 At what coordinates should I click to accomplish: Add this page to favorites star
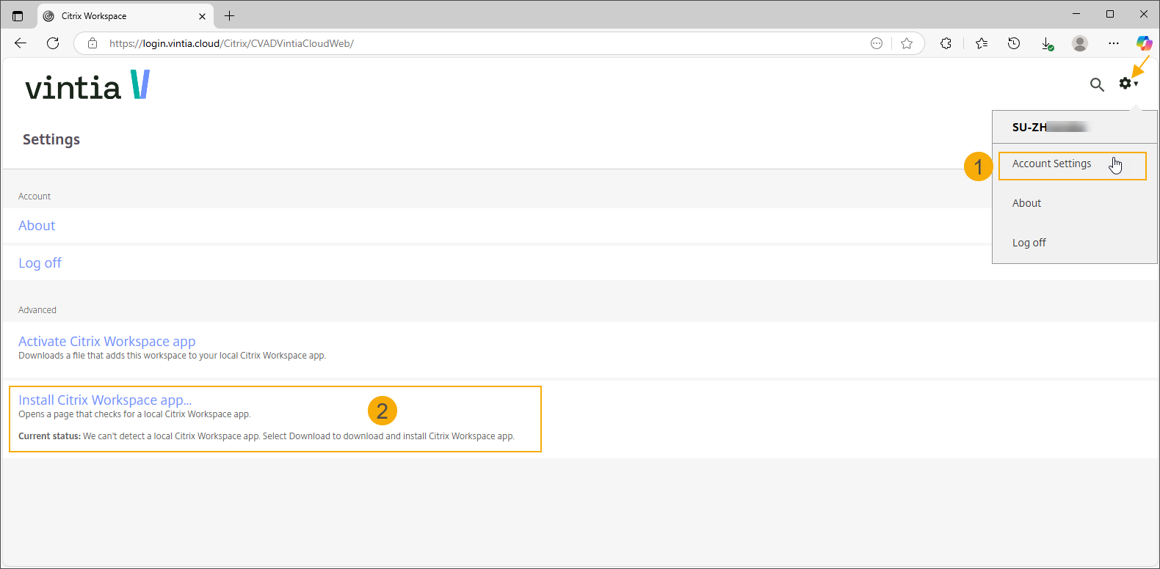(907, 43)
